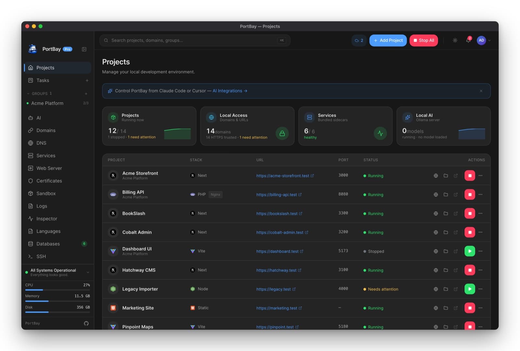Open the Projects running now card
The height and width of the screenshot is (351, 520).
coord(149,126)
